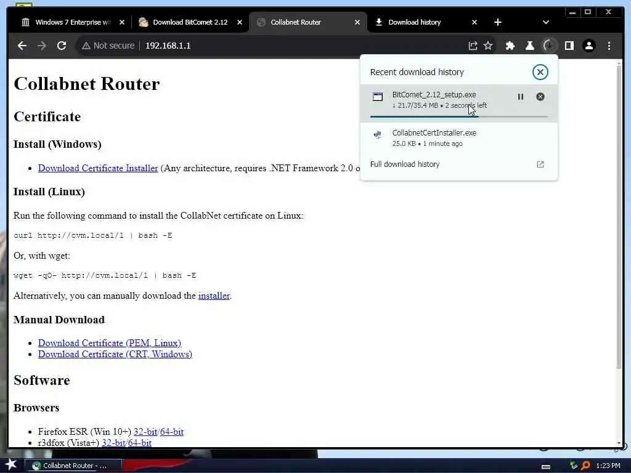Click the scrollbar down arrow

tap(619, 443)
